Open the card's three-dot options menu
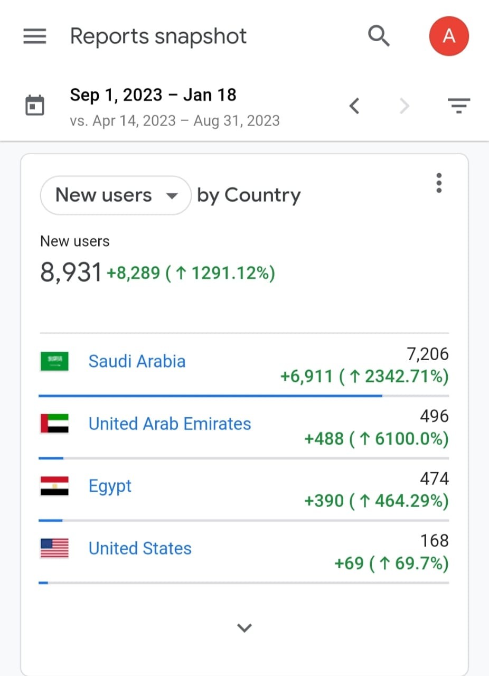Image resolution: width=489 pixels, height=676 pixels. point(439,183)
